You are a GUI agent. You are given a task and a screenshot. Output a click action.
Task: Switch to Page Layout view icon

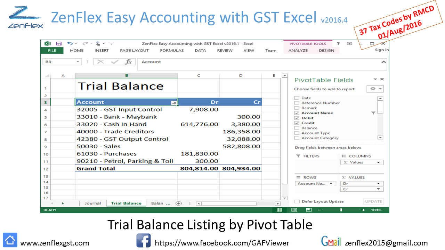pyautogui.click(x=294, y=210)
